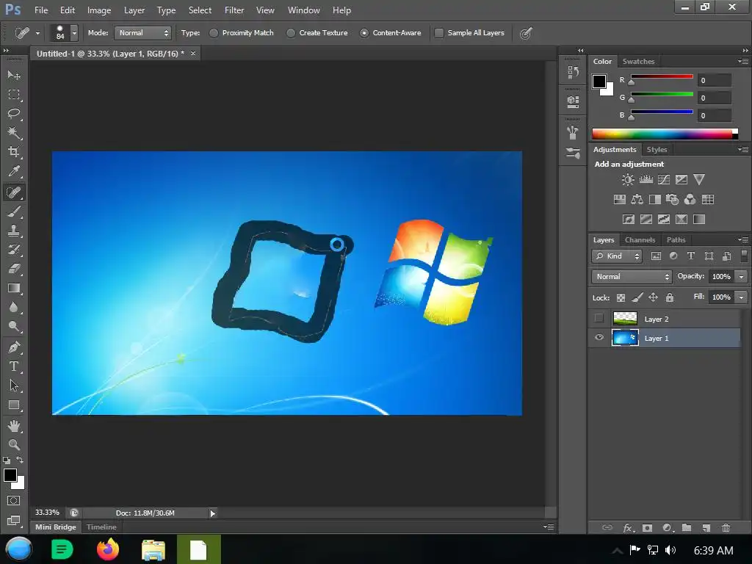Screen dimensions: 752x564
Task: Toggle lock transparent pixels
Action: pos(621,298)
